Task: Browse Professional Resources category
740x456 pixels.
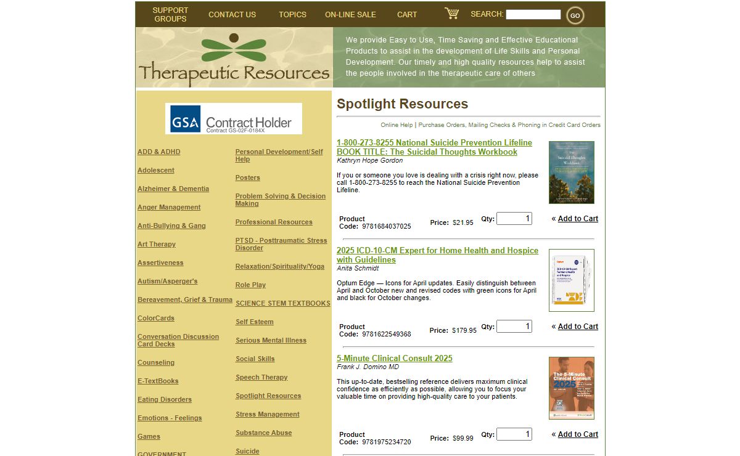Action: point(274,222)
